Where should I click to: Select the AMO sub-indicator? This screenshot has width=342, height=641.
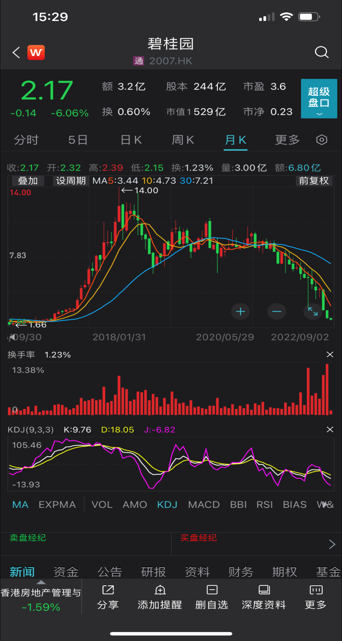click(x=135, y=505)
